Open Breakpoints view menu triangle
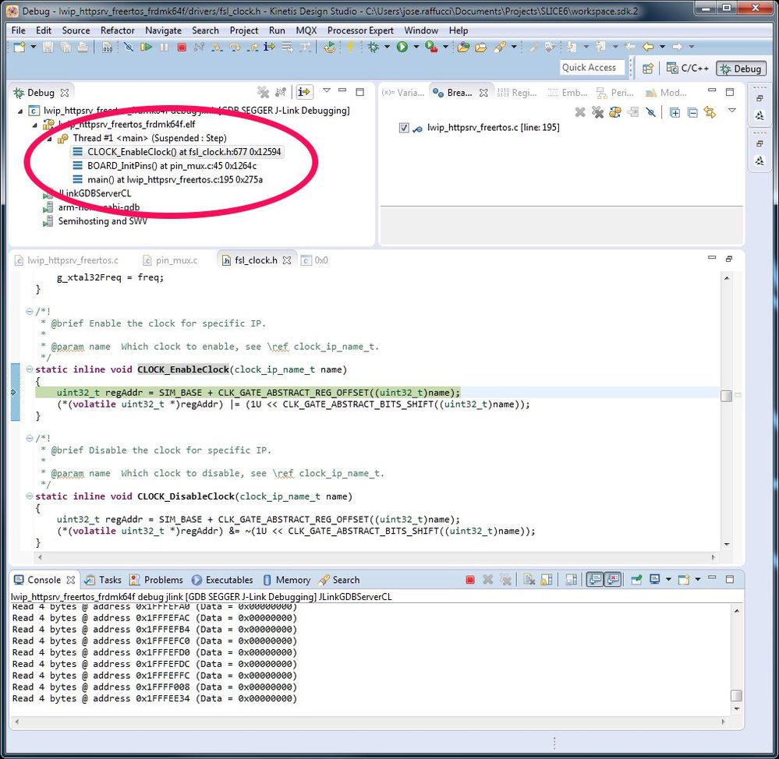This screenshot has height=759, width=779. [x=731, y=111]
